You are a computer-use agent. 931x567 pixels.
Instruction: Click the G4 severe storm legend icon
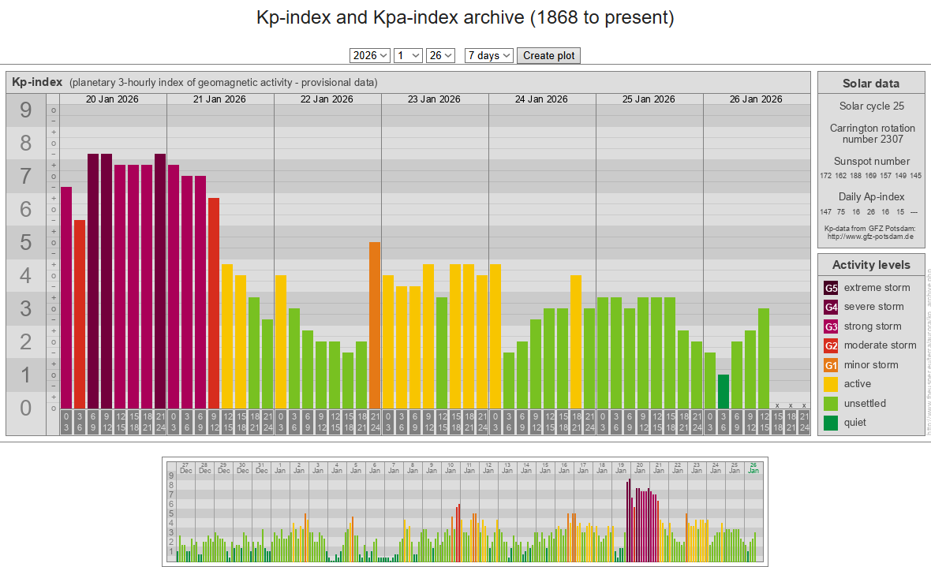(831, 307)
